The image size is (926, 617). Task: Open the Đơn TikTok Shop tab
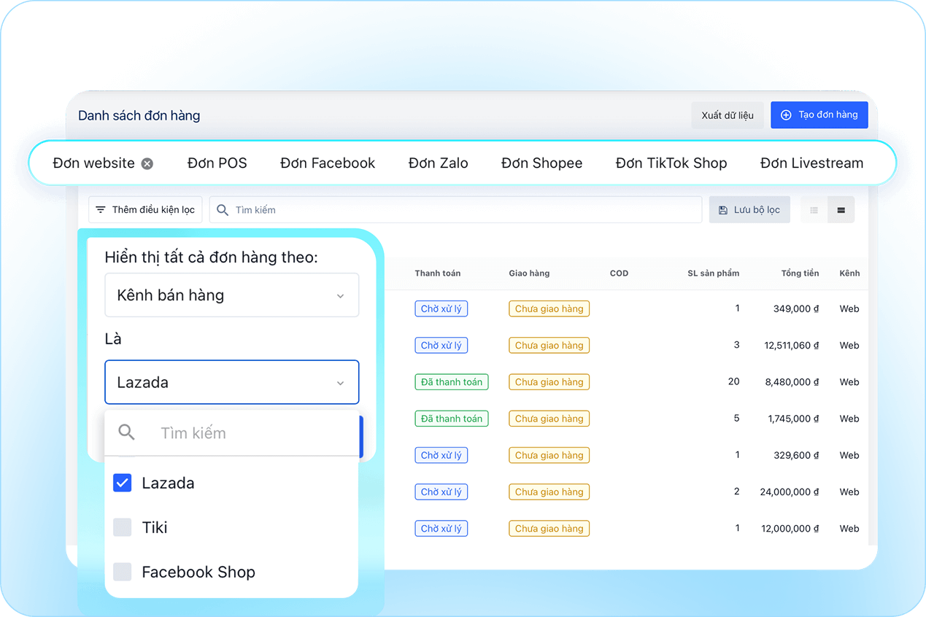point(671,163)
